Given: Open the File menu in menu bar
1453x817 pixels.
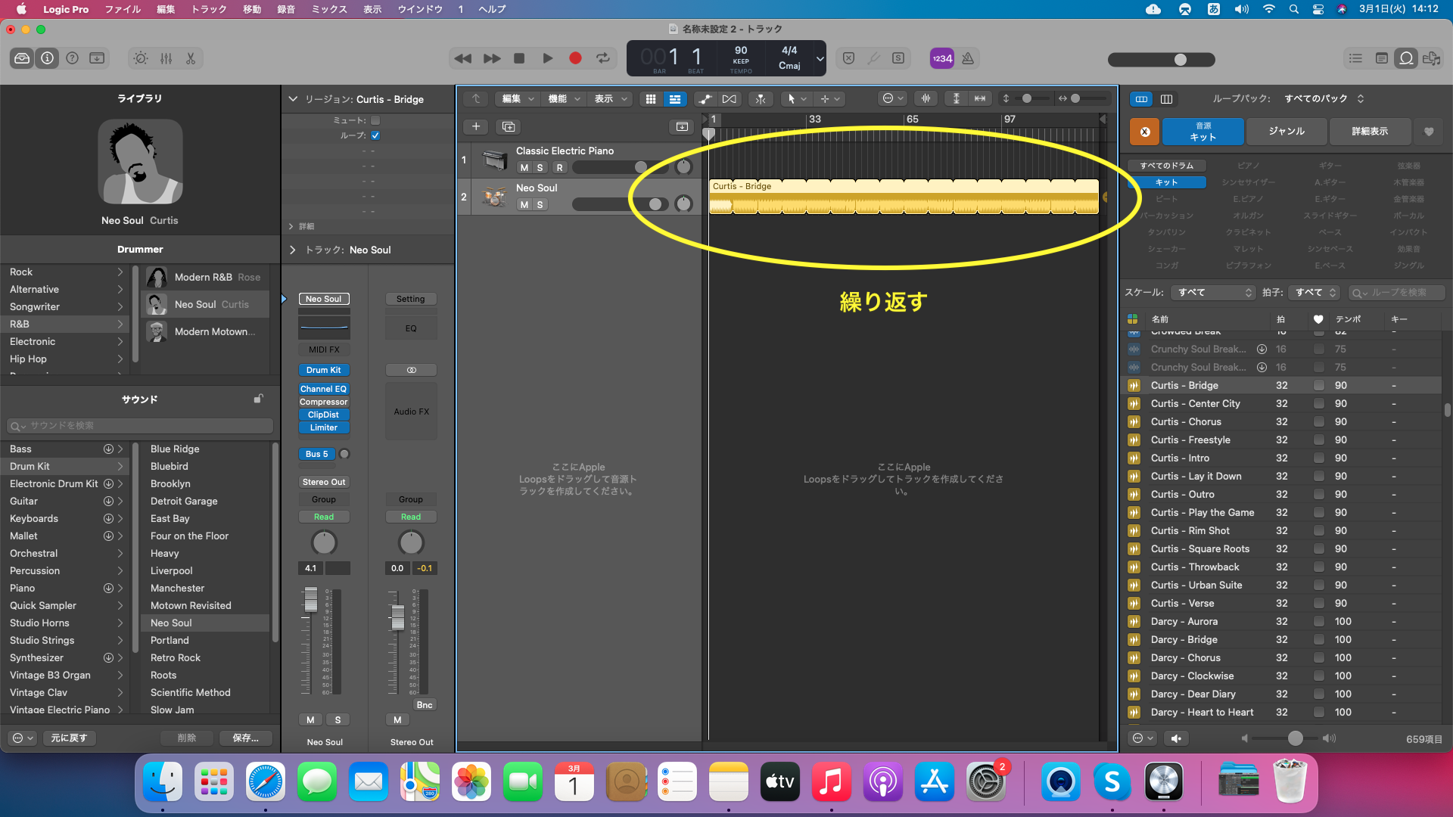Looking at the screenshot, I should [x=123, y=9].
